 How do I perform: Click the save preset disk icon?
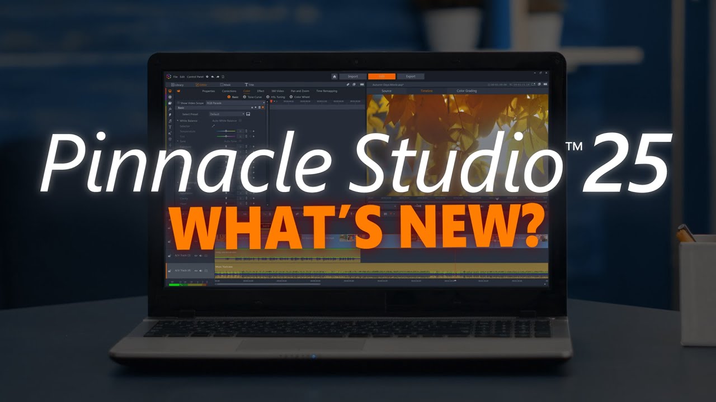[x=248, y=114]
